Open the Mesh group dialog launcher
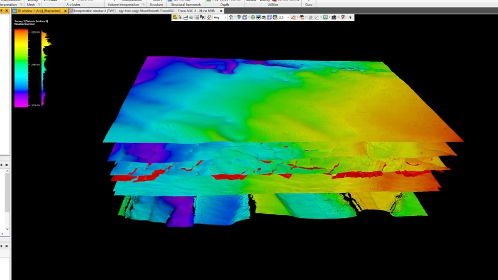Viewport: 498px width, 280px height. (x=39, y=5)
